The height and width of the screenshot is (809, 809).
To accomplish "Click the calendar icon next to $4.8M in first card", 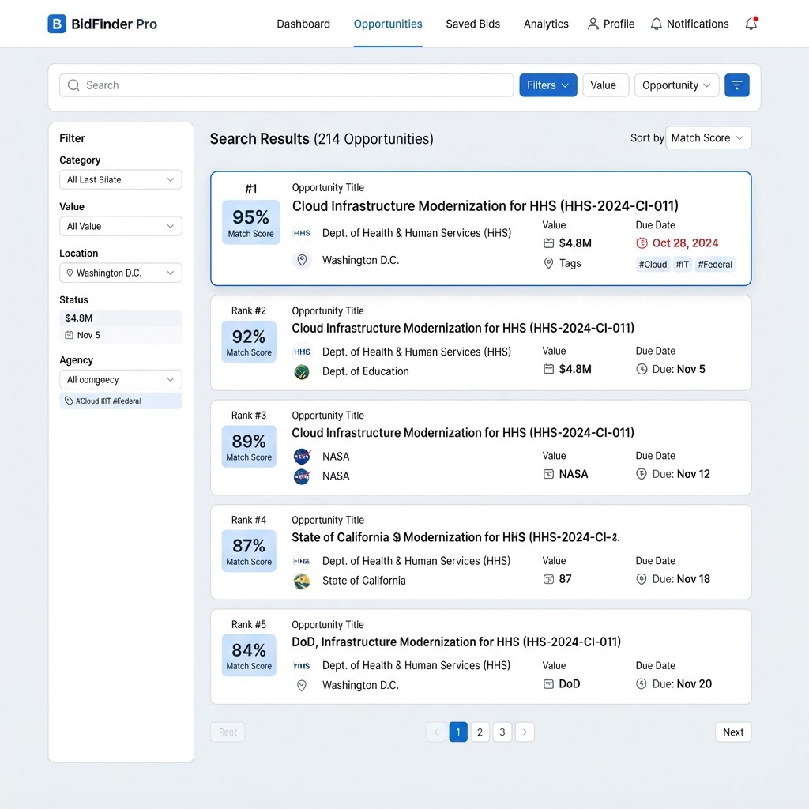I will (548, 243).
